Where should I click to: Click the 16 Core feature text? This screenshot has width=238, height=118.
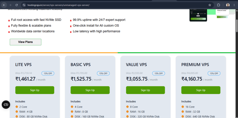pyautogui.click(x=190, y=107)
